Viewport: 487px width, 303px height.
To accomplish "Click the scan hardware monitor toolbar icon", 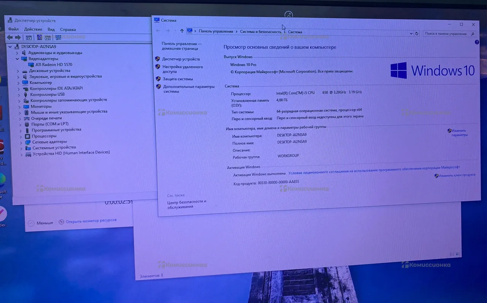I will 58,37.
